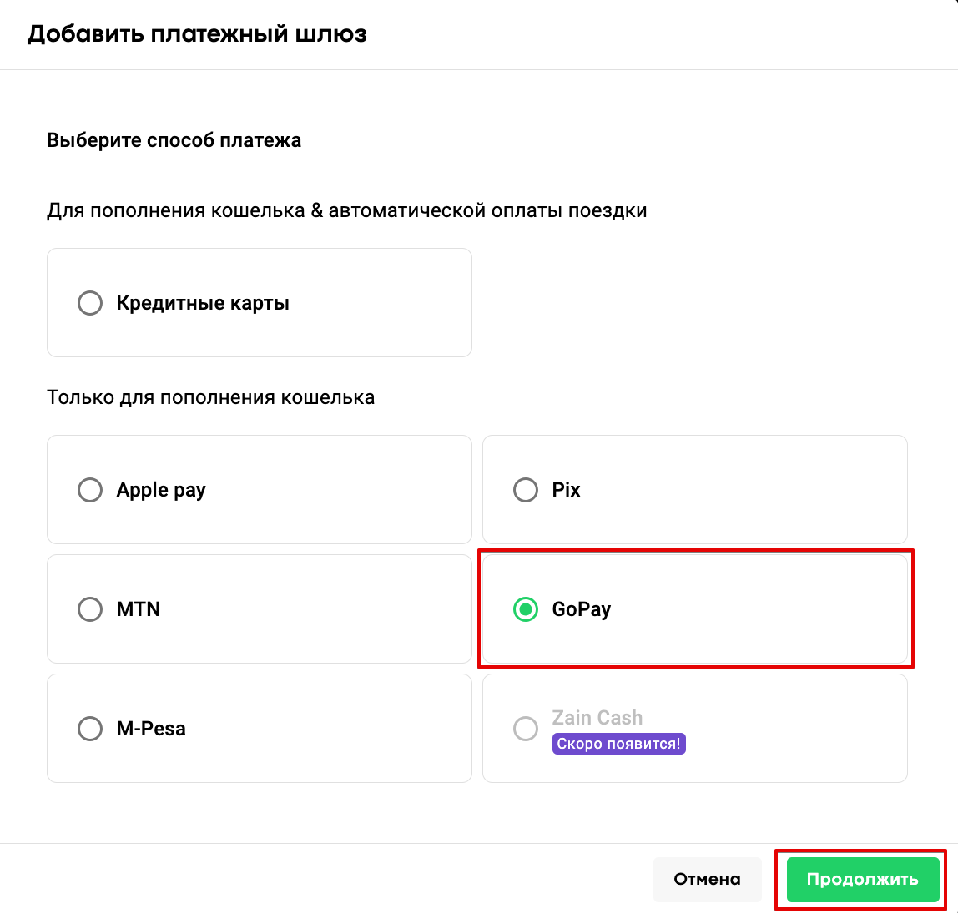Select the Кредитные карты radio button
The height and width of the screenshot is (914, 958).
90,303
